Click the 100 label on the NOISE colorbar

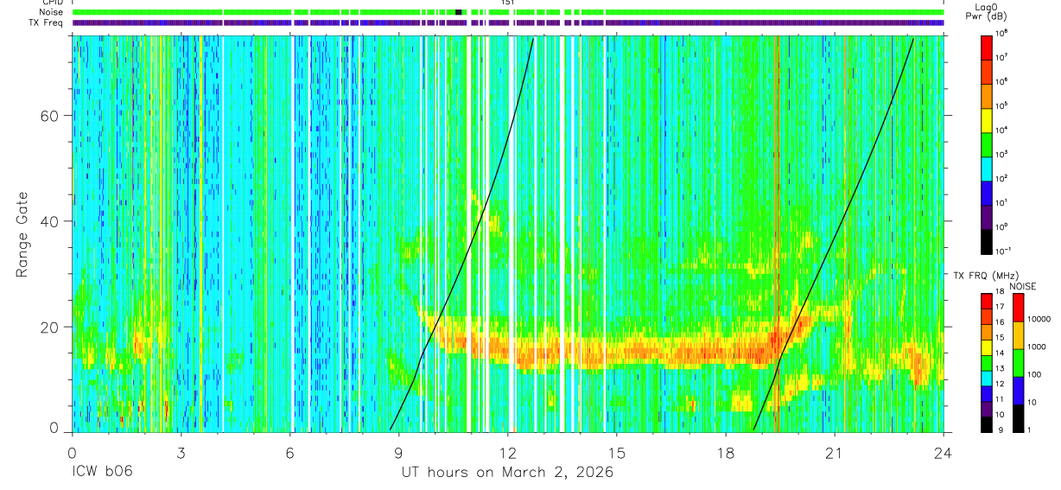[x=1035, y=375]
